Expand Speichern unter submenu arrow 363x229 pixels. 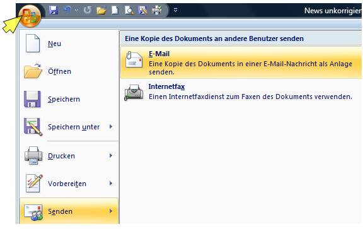coord(111,127)
